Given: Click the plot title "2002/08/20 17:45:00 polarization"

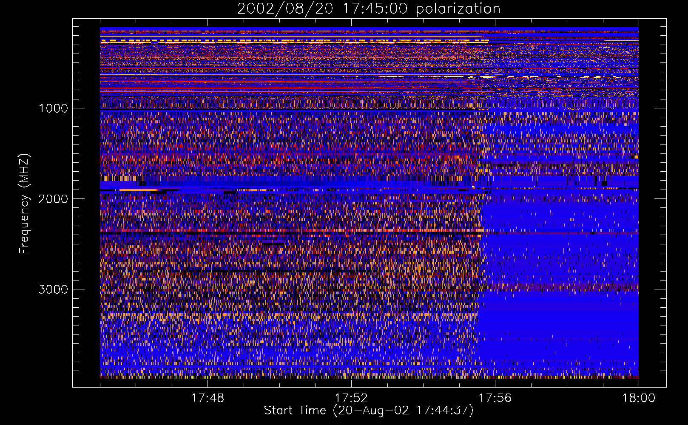Looking at the screenshot, I should pos(369,9).
